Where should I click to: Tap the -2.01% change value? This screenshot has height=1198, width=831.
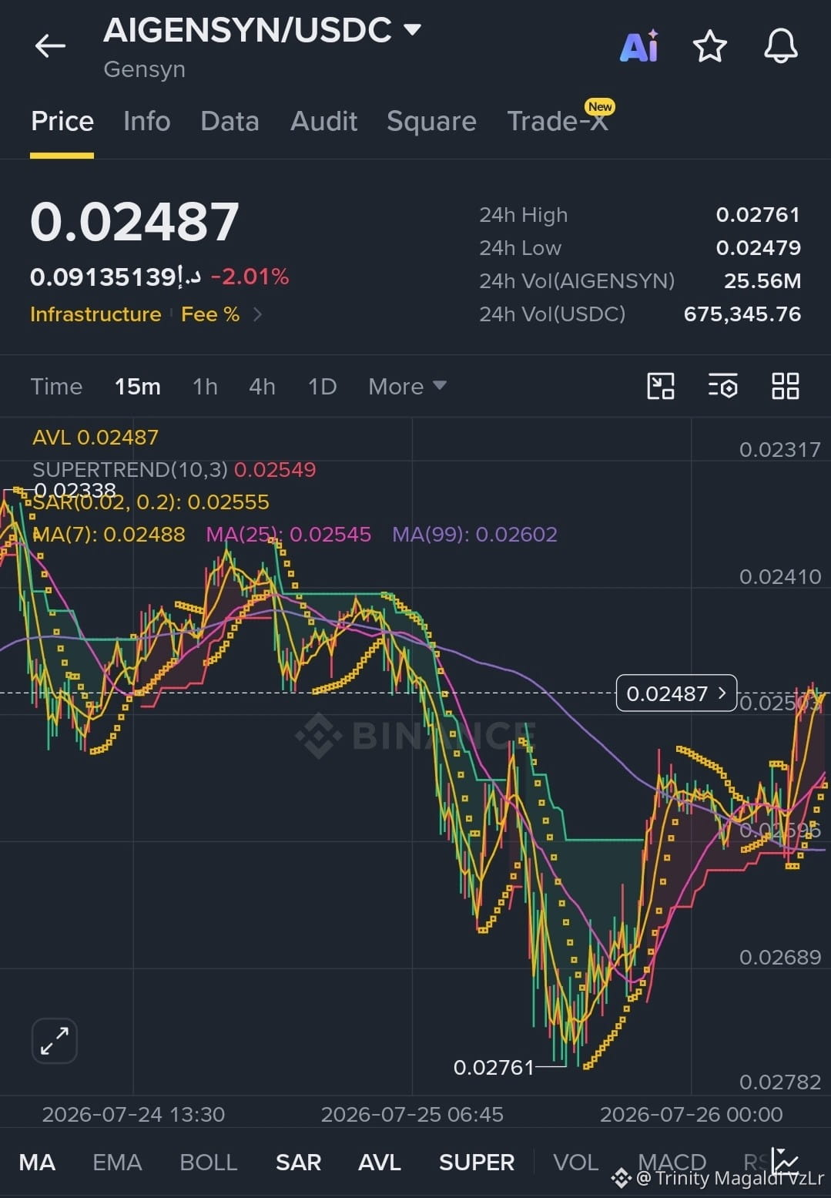pos(250,277)
